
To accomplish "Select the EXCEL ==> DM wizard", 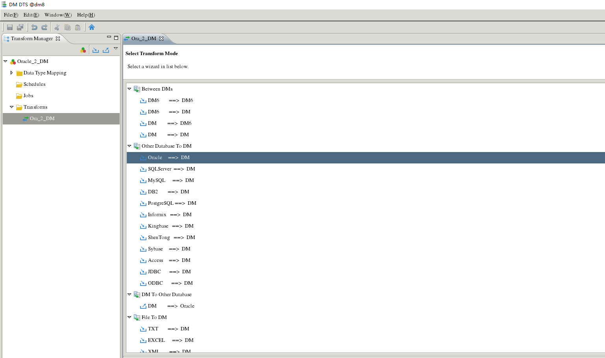I will 171,340.
